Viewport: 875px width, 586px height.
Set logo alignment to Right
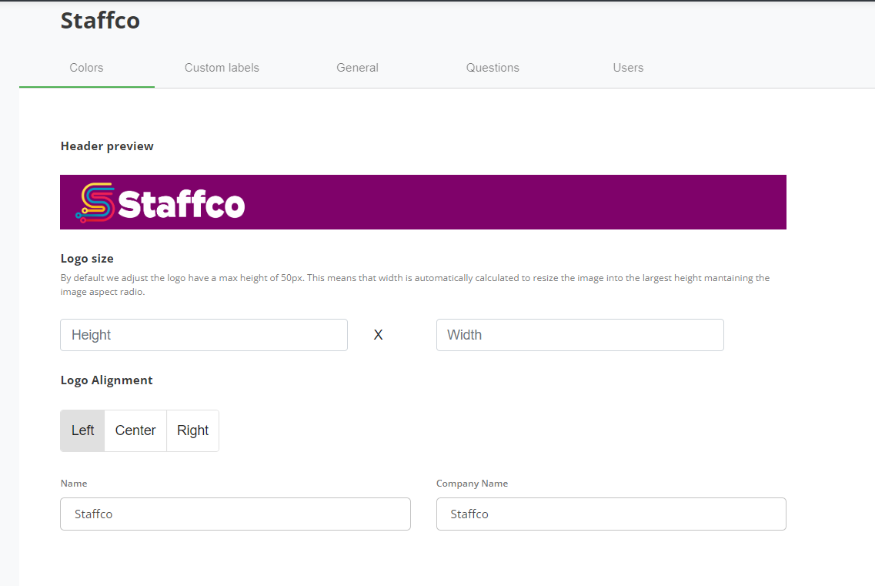tap(192, 430)
